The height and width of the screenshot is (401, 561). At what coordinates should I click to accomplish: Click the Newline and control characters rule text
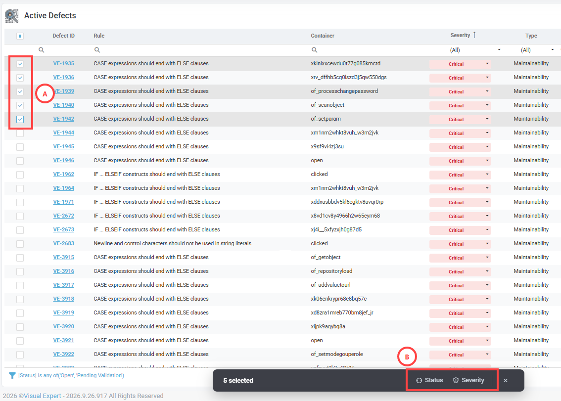pyautogui.click(x=173, y=244)
